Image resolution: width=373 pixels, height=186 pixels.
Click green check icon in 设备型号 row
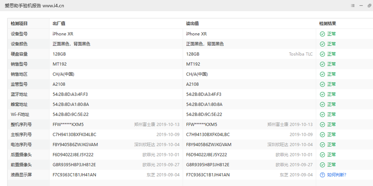tap(322, 34)
